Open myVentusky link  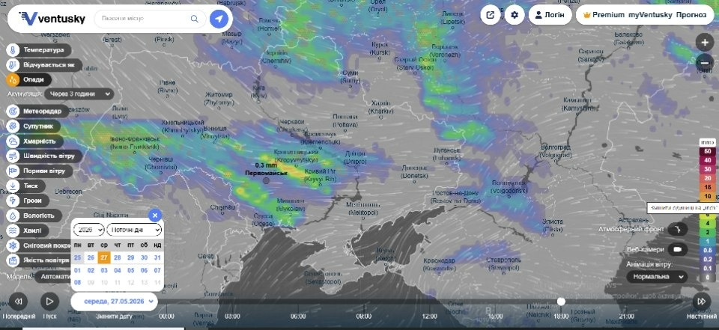(650, 15)
